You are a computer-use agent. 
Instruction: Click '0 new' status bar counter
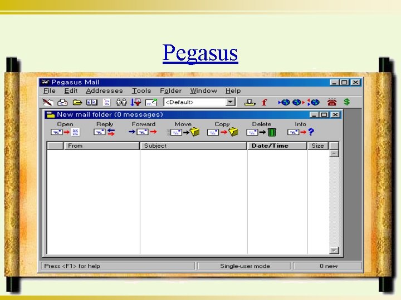(329, 266)
